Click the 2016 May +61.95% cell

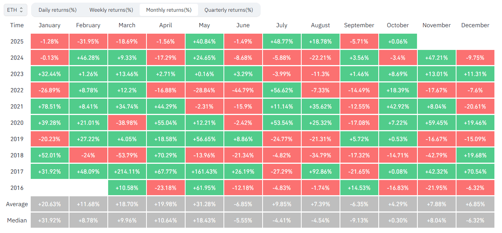tap(205, 188)
